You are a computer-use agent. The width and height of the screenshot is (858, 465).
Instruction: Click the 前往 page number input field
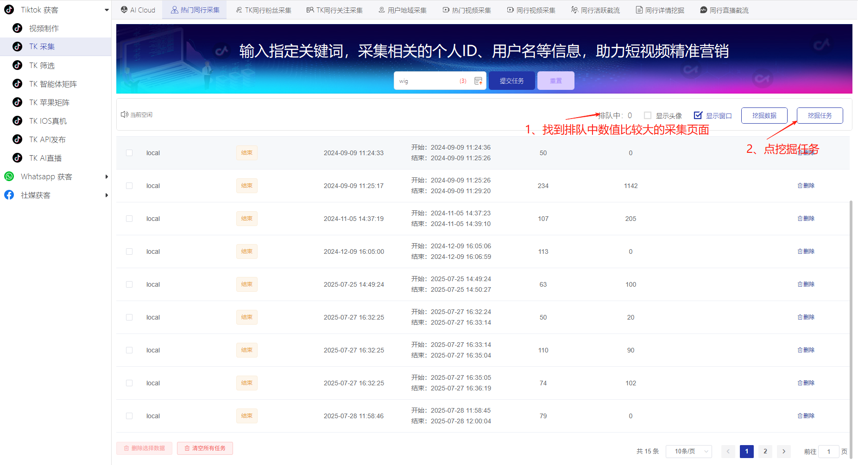(829, 451)
